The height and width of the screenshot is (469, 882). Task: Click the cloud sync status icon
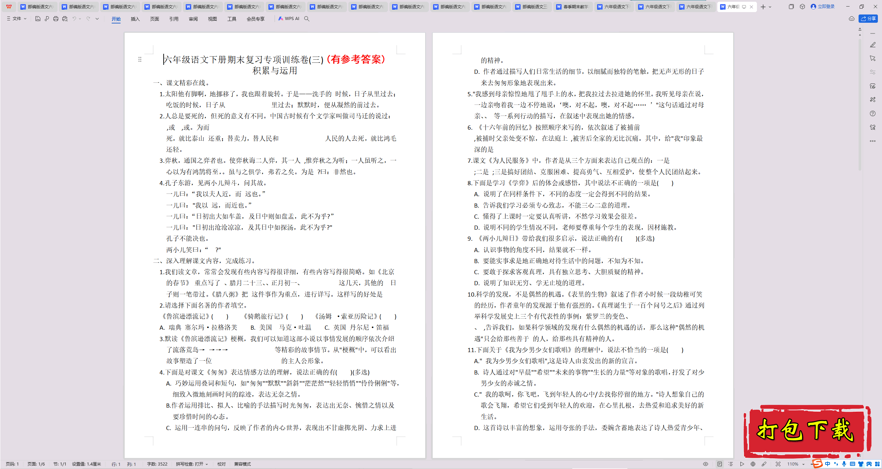coord(852,19)
